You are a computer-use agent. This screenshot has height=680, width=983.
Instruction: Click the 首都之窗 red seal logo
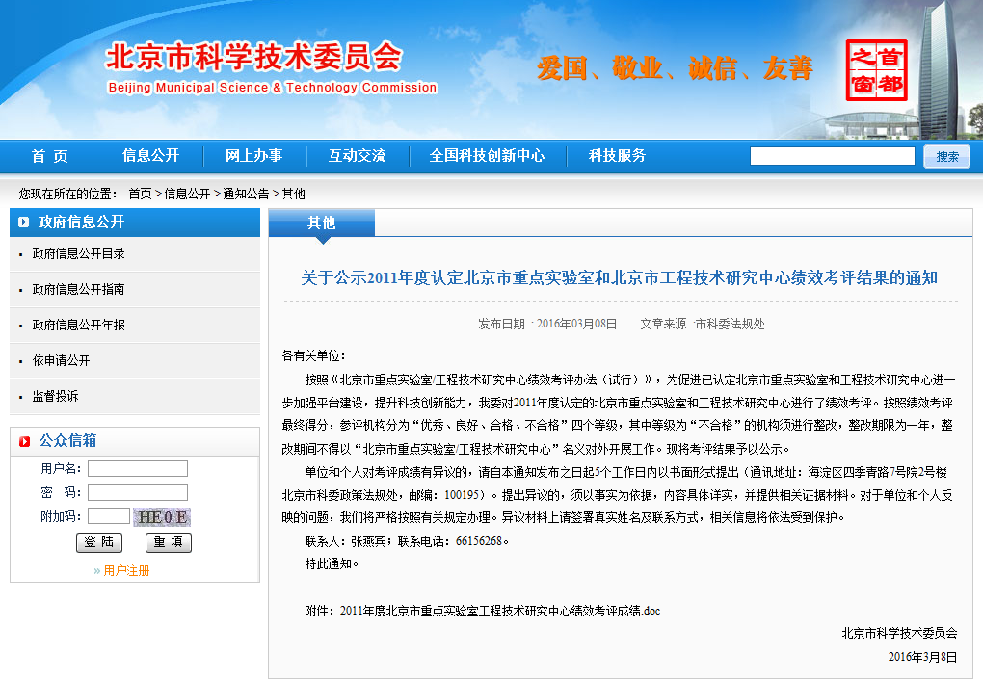click(x=877, y=70)
